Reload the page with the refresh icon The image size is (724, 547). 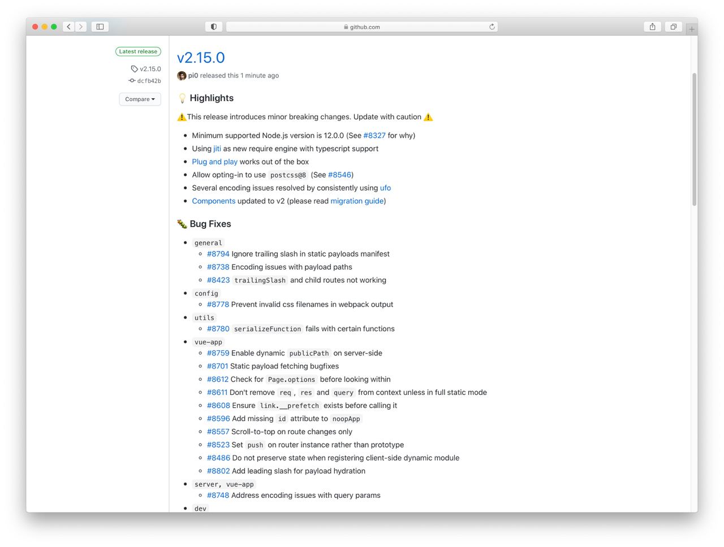492,27
